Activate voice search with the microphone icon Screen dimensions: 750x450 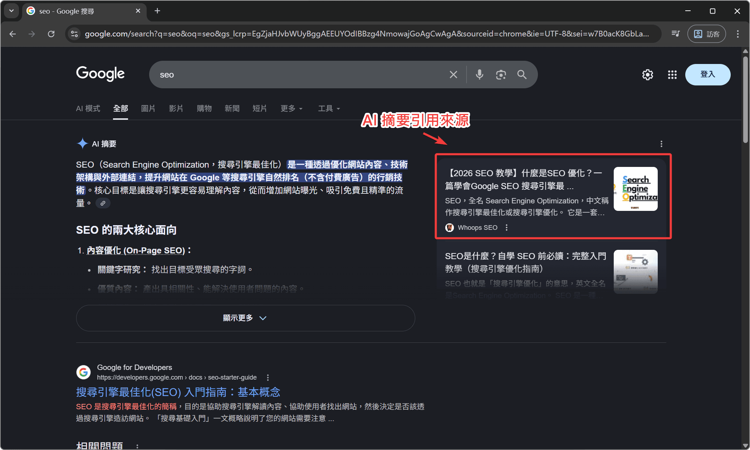coord(479,74)
